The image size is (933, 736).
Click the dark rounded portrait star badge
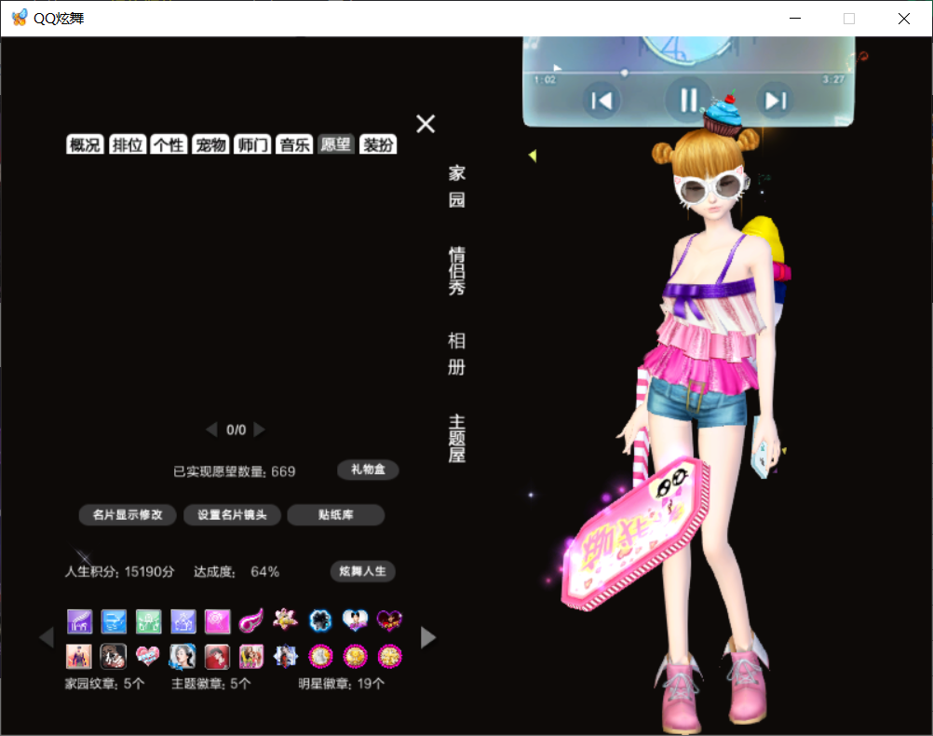pos(113,657)
